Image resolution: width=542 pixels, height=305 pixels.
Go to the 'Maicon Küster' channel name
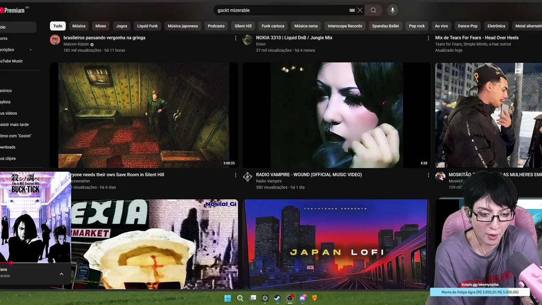[76, 44]
